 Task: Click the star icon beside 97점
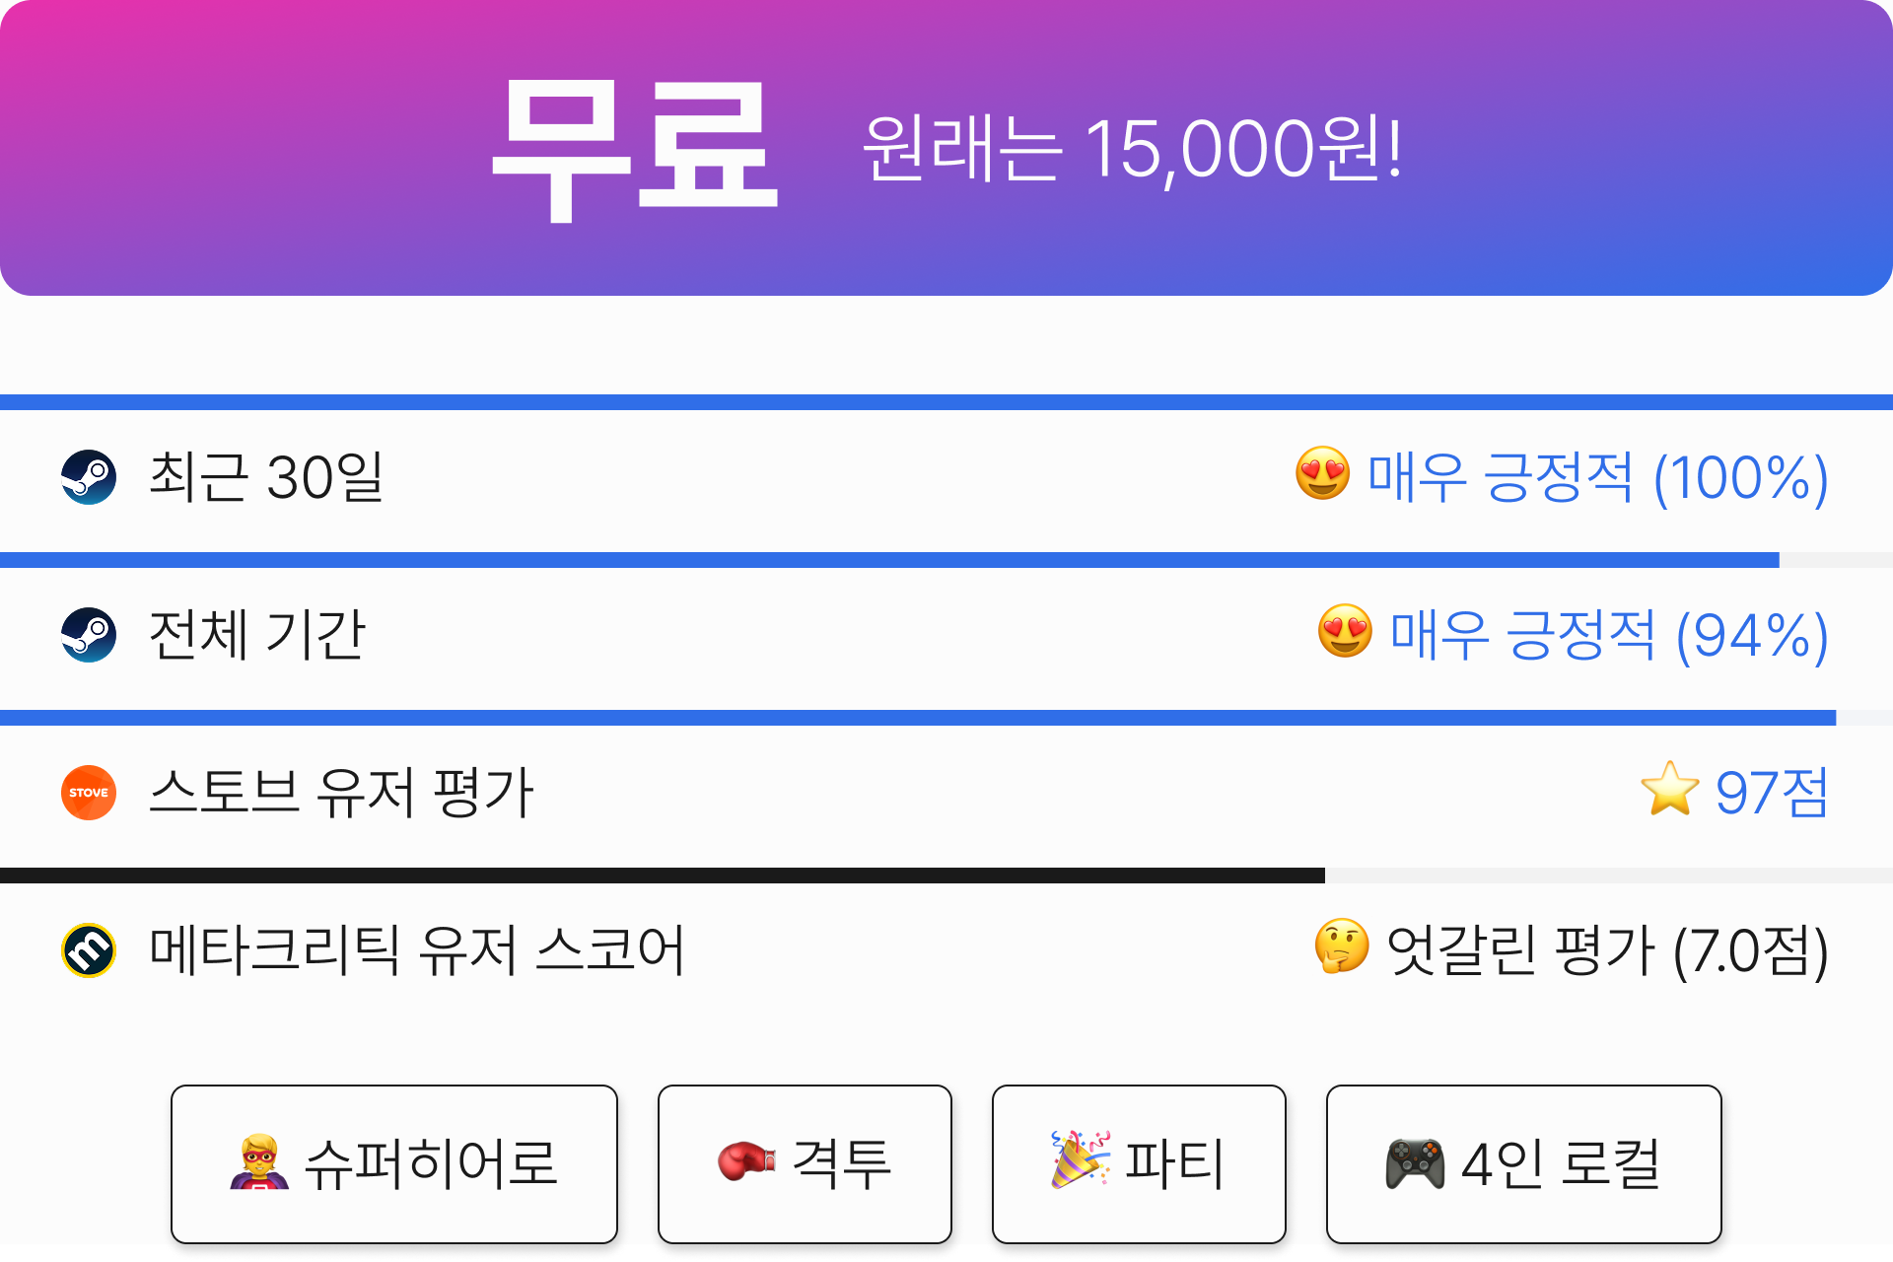(1669, 790)
